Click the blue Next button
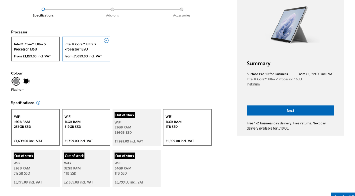This screenshot has width=355, height=196. click(x=290, y=110)
